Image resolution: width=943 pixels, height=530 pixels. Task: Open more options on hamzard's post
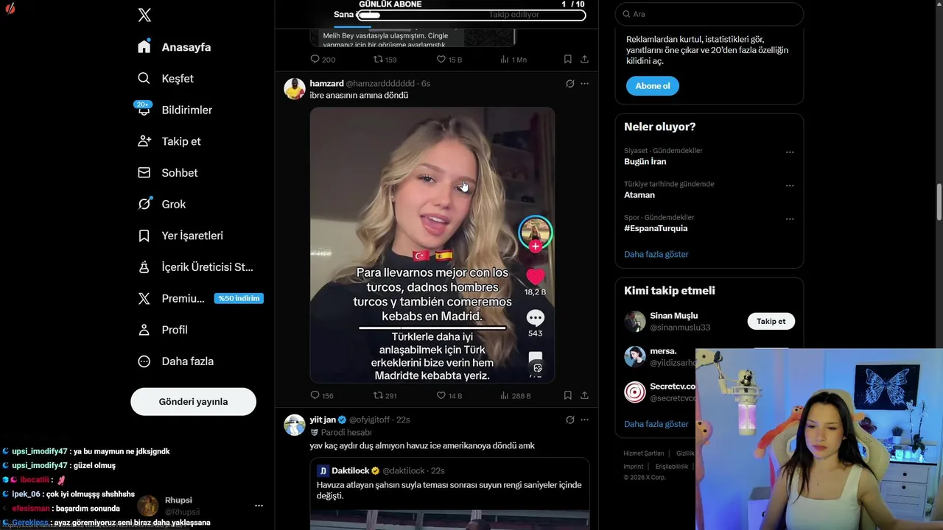584,84
